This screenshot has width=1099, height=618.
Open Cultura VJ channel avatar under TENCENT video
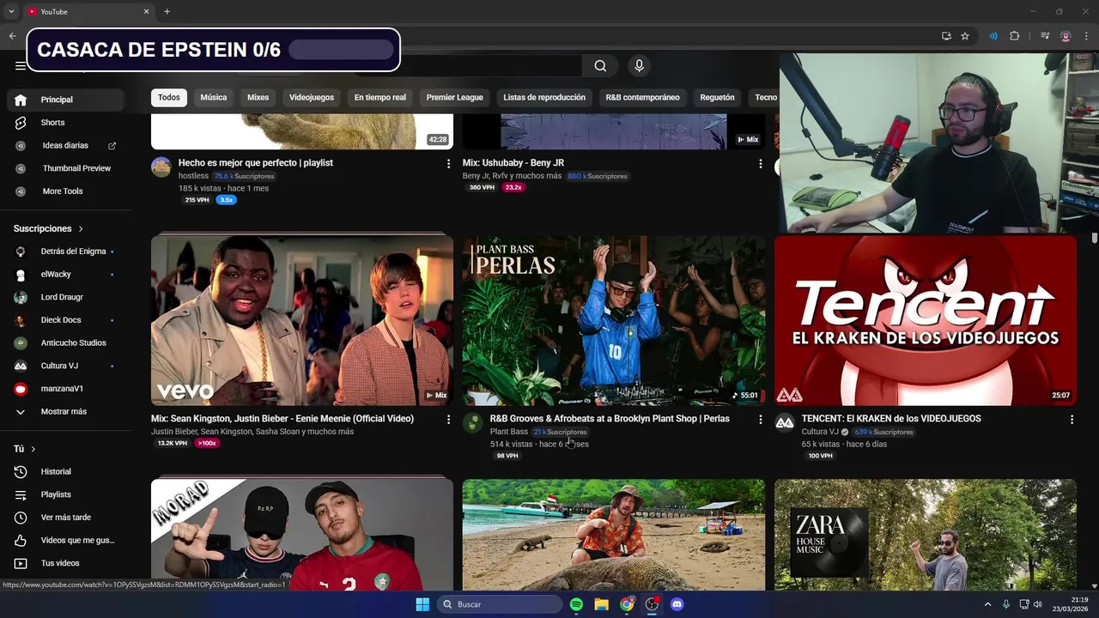785,422
